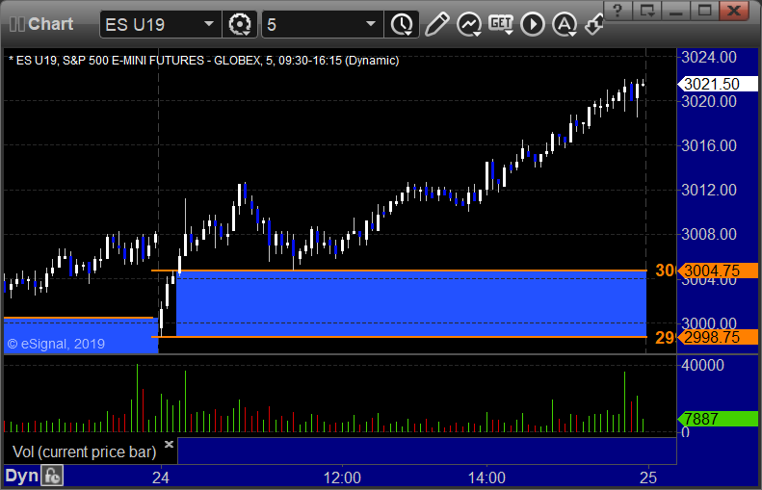Click the blue shaded zone between orange lines
The height and width of the screenshot is (490, 762).
pyautogui.click(x=411, y=303)
